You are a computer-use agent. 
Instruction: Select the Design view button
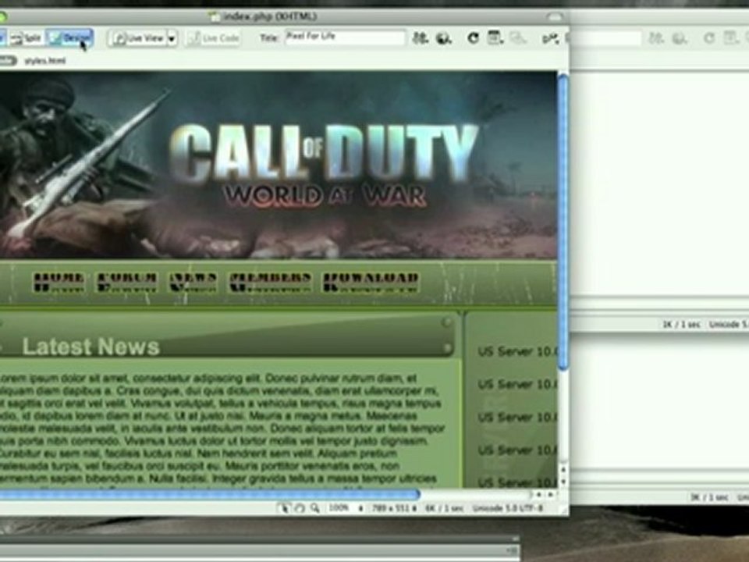[x=69, y=37]
